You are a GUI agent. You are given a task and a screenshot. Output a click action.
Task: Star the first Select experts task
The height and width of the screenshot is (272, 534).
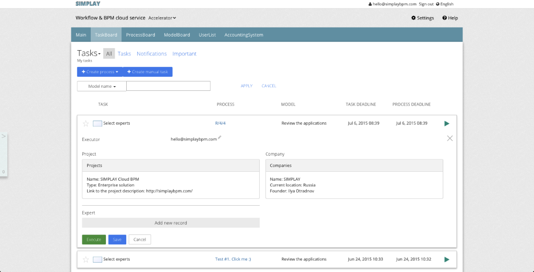(x=86, y=123)
